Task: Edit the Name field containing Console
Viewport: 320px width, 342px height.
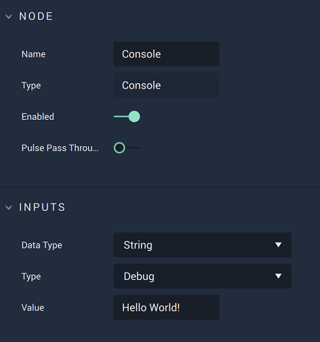Action: pos(166,54)
